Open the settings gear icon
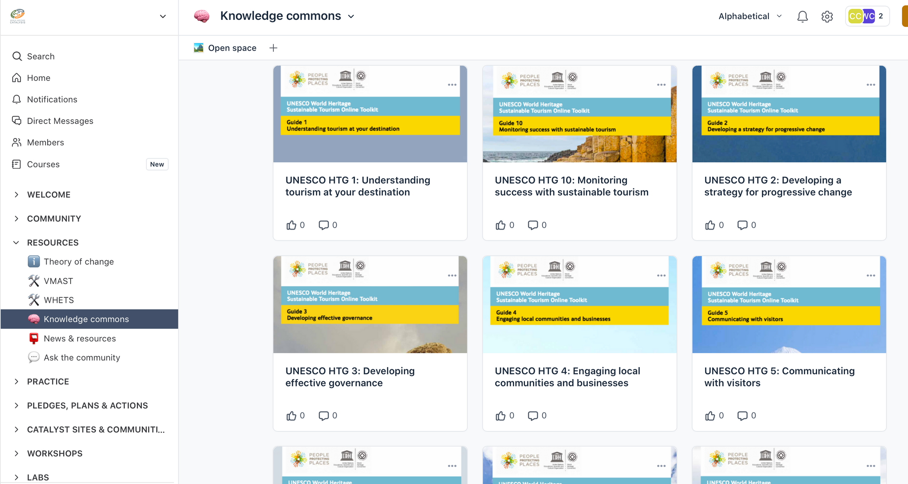Image resolution: width=908 pixels, height=484 pixels. [827, 16]
